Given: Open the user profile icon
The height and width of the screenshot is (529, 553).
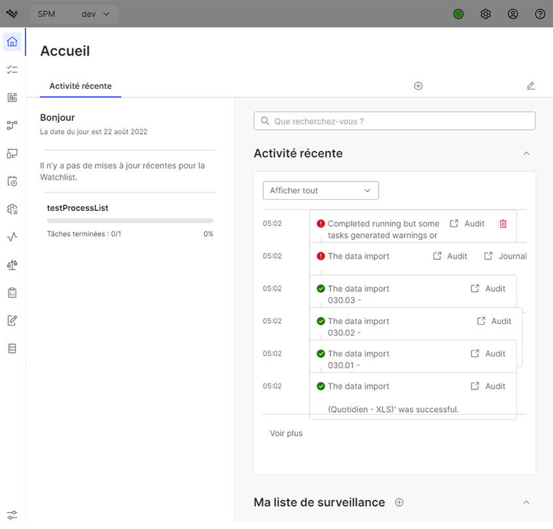Looking at the screenshot, I should pos(513,14).
